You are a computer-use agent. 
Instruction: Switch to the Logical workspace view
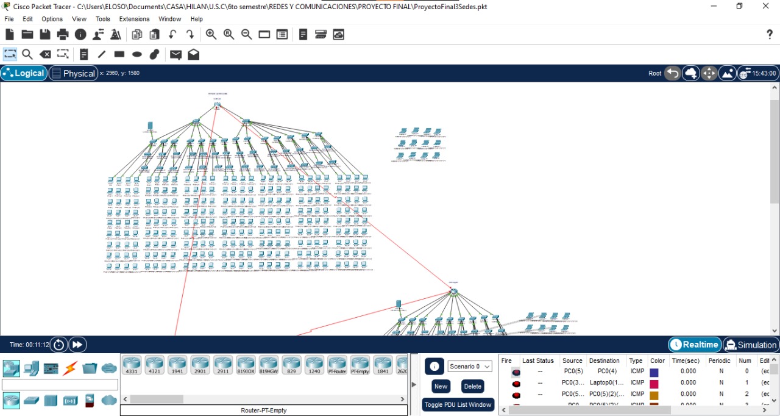coord(24,73)
